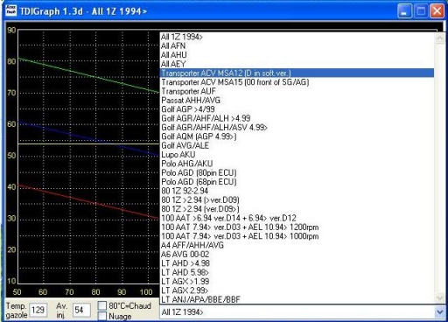Click the Av. inj. input field
This screenshot has width=448, height=322.
tap(81, 310)
